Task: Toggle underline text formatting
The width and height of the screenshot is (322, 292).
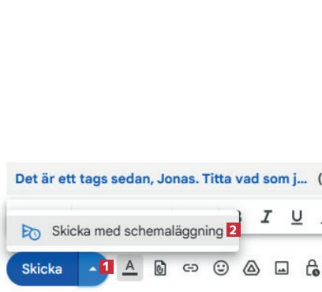Action: 297,217
